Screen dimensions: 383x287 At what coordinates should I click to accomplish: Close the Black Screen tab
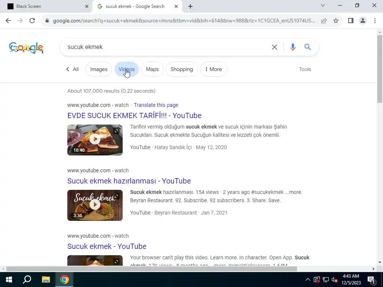tap(87, 6)
